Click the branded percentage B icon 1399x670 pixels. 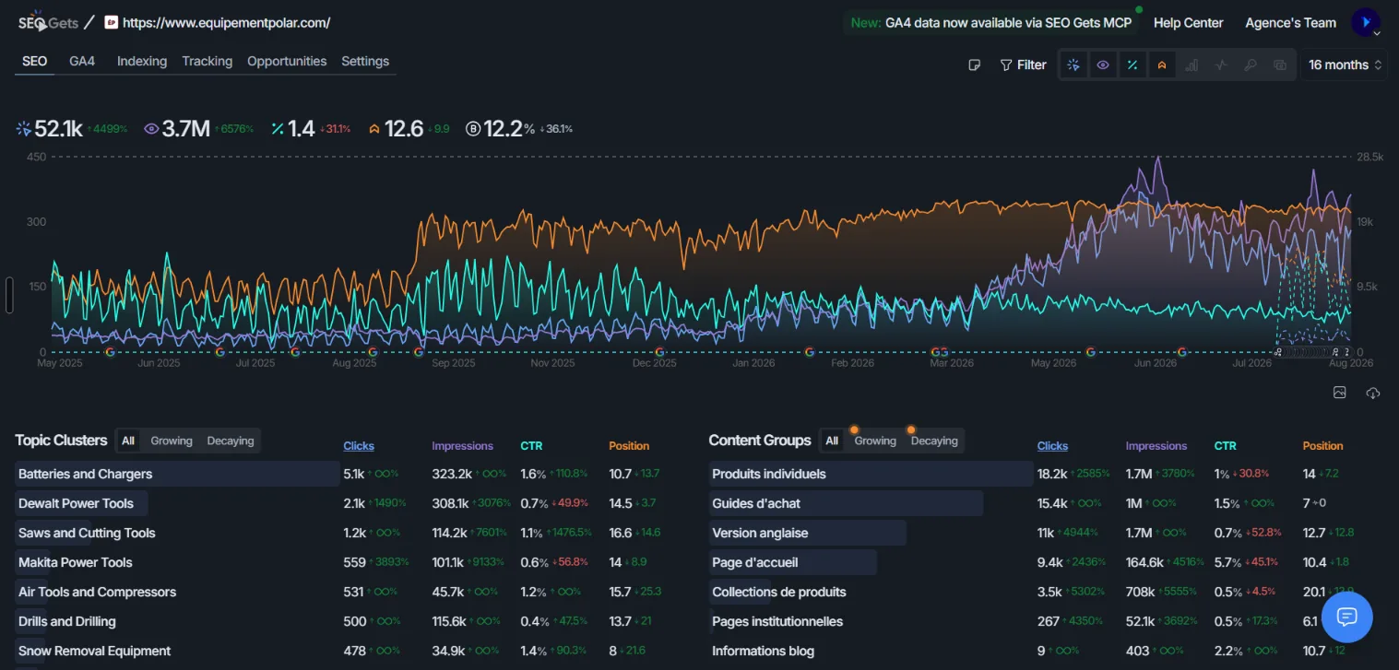pyautogui.click(x=473, y=129)
